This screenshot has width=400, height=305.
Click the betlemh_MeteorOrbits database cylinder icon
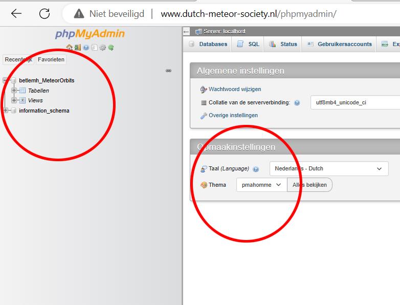tap(14, 80)
